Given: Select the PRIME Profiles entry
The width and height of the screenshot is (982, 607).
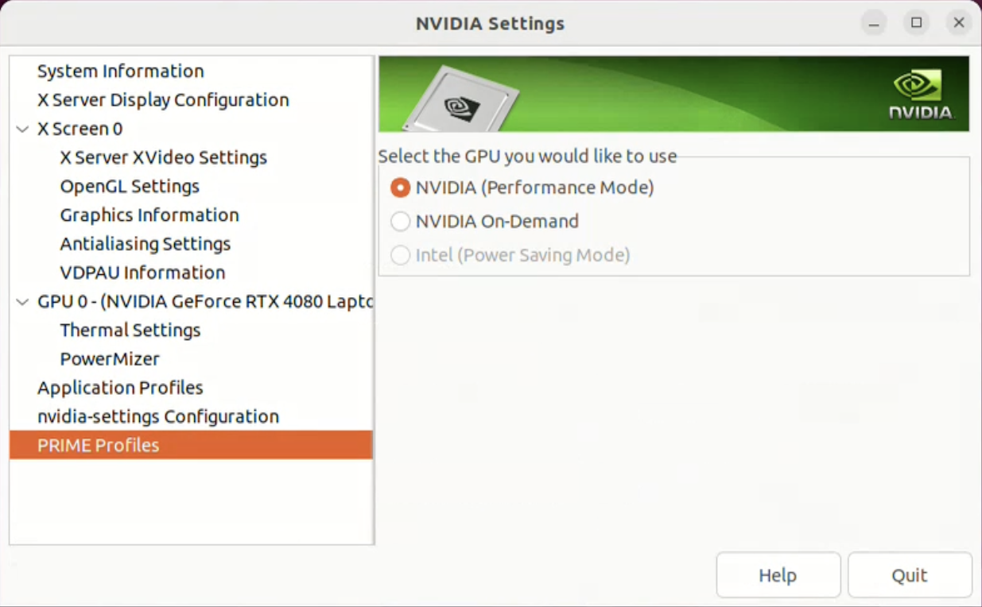Looking at the screenshot, I should (x=98, y=446).
